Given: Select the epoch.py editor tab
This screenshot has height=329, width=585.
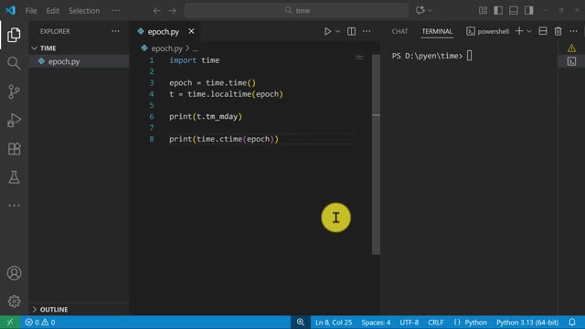Looking at the screenshot, I should point(164,32).
